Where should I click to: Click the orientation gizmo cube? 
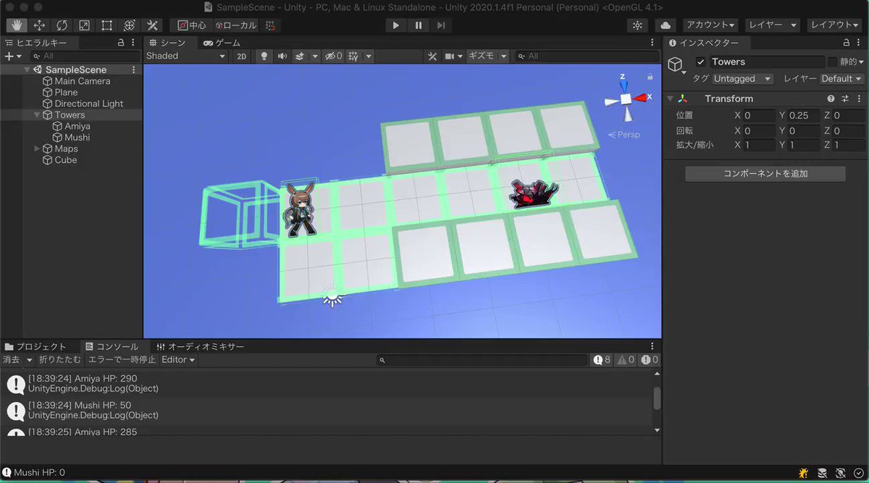pos(625,98)
